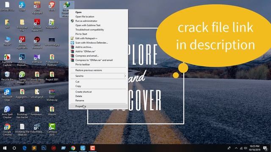The height and width of the screenshot is (152, 271).
Task: Choose Run as administrator
Action: pos(98,21)
